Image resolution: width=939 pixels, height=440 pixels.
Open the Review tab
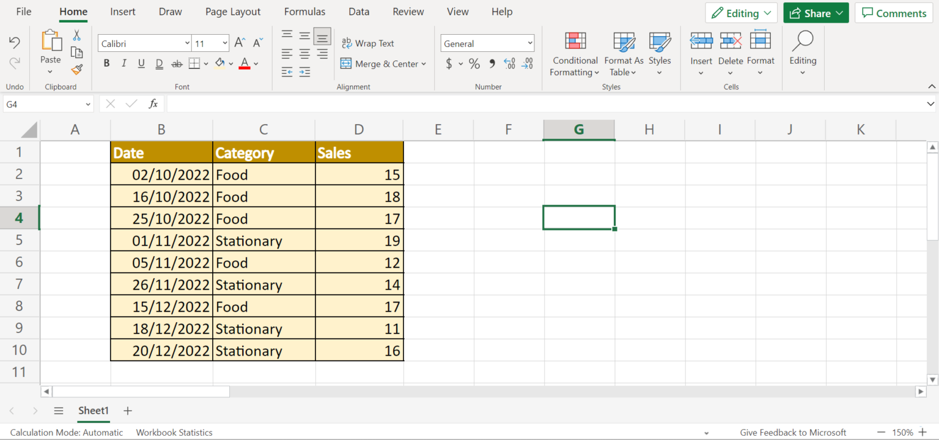[408, 11]
